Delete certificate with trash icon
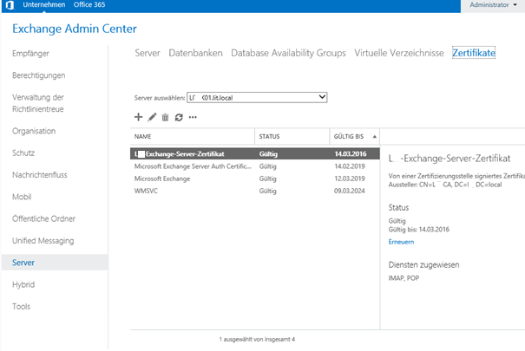Screen dimensions: 525x351 (166, 117)
